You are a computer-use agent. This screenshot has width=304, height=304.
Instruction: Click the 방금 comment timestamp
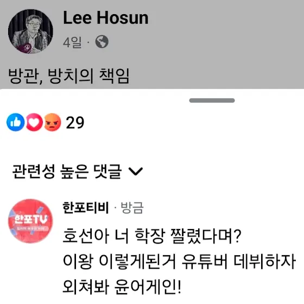pos(132,207)
